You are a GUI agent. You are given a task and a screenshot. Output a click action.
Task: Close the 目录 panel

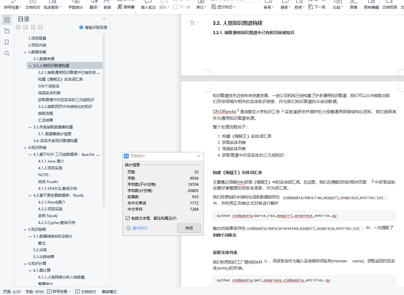104,19
